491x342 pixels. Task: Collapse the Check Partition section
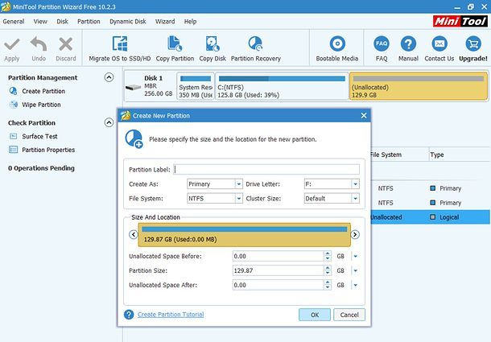(109, 122)
